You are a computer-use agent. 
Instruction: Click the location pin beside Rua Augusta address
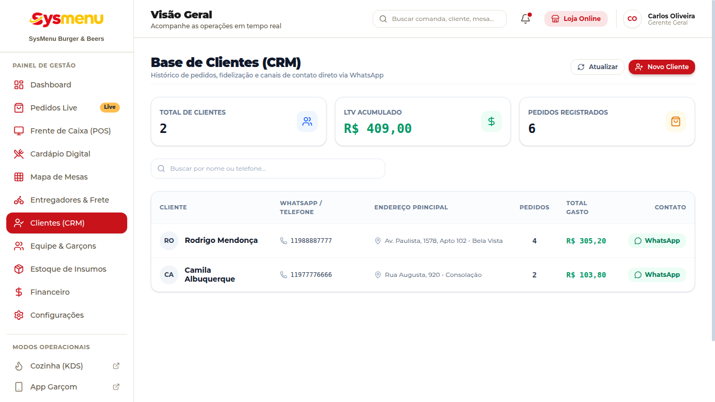378,275
